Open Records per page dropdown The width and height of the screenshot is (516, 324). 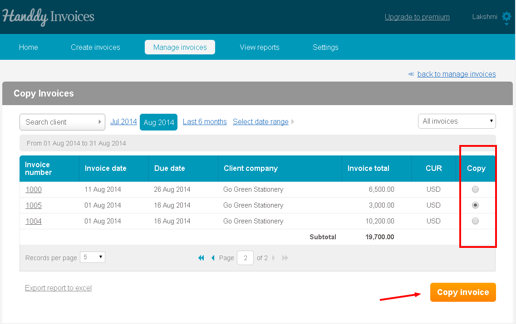pos(93,257)
